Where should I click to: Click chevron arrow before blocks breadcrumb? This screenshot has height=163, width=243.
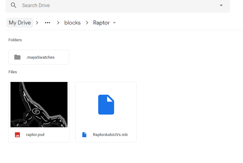(58, 23)
